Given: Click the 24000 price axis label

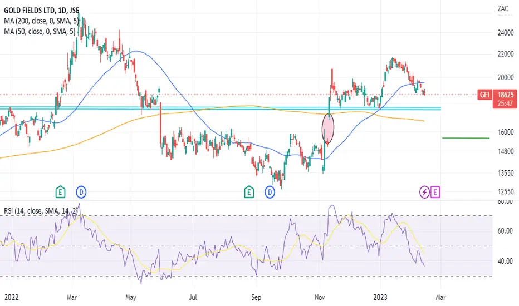Looking at the screenshot, I should pos(506,33).
